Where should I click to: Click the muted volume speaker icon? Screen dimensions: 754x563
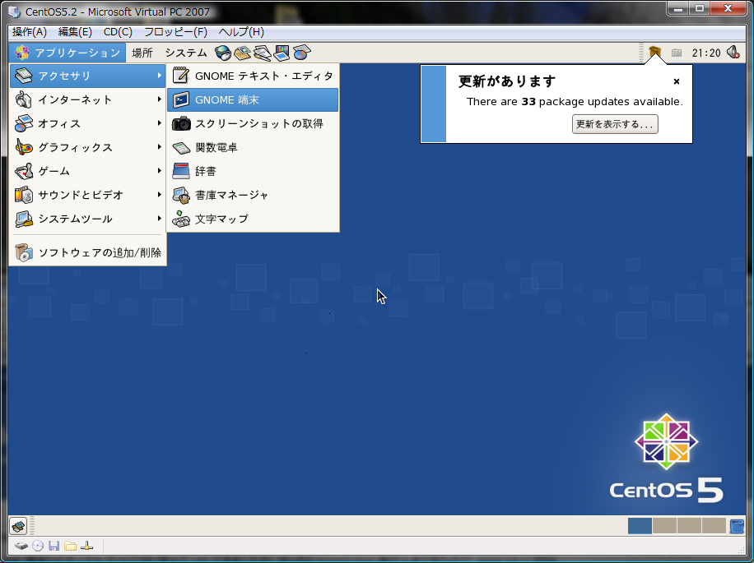(x=733, y=53)
